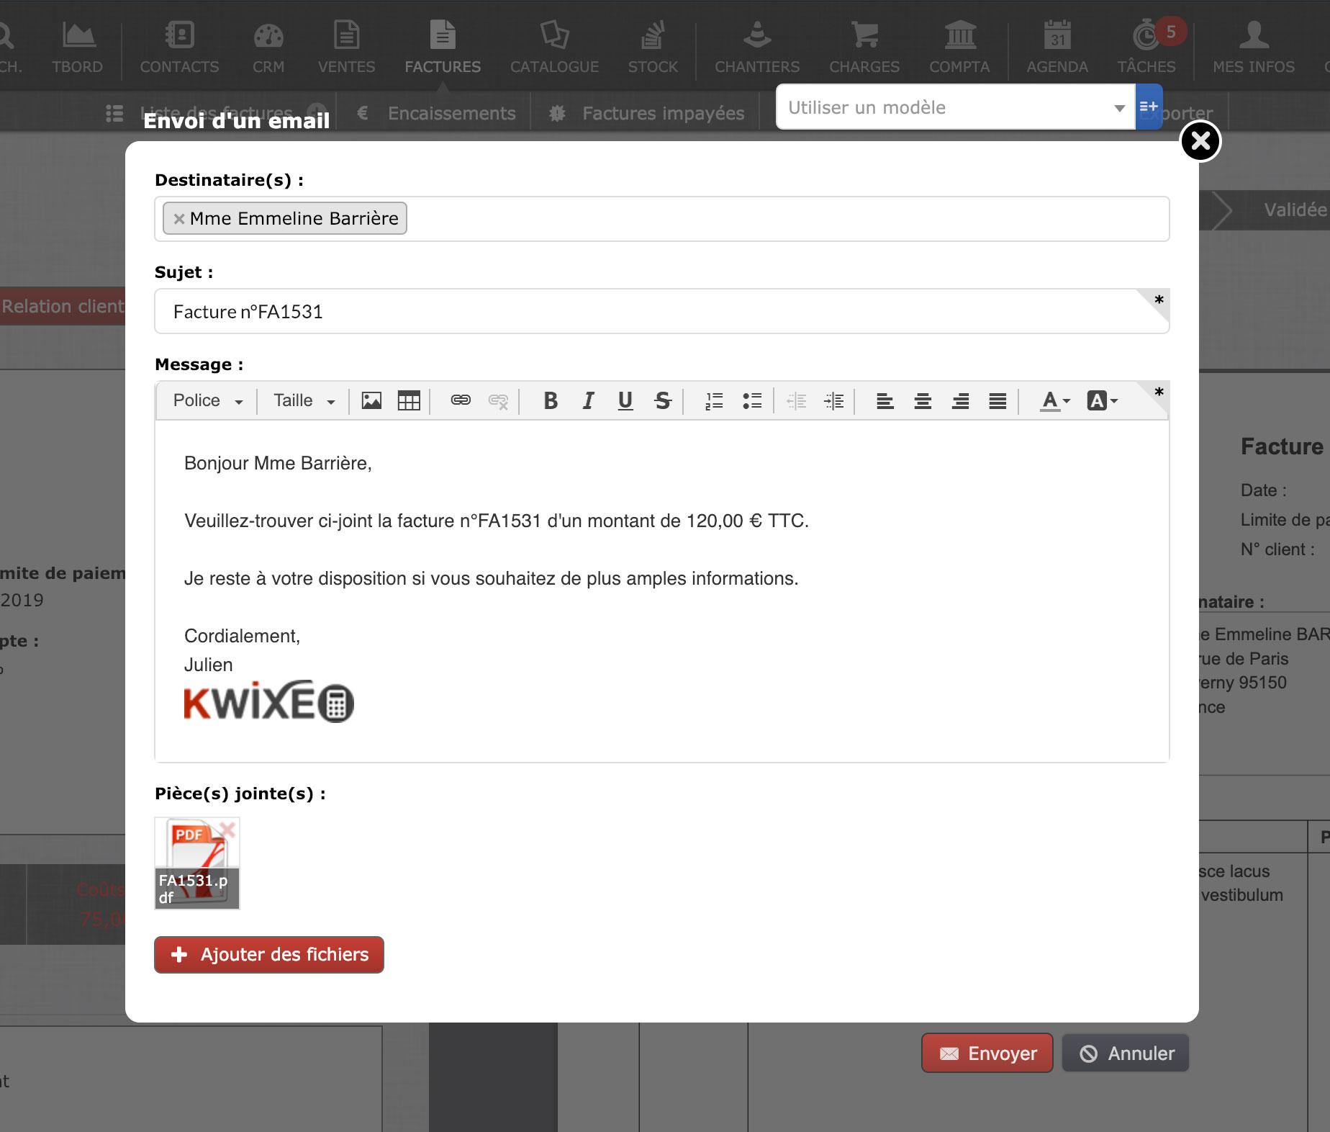The height and width of the screenshot is (1132, 1330).
Task: Go to the STOCK section
Action: pos(653,48)
